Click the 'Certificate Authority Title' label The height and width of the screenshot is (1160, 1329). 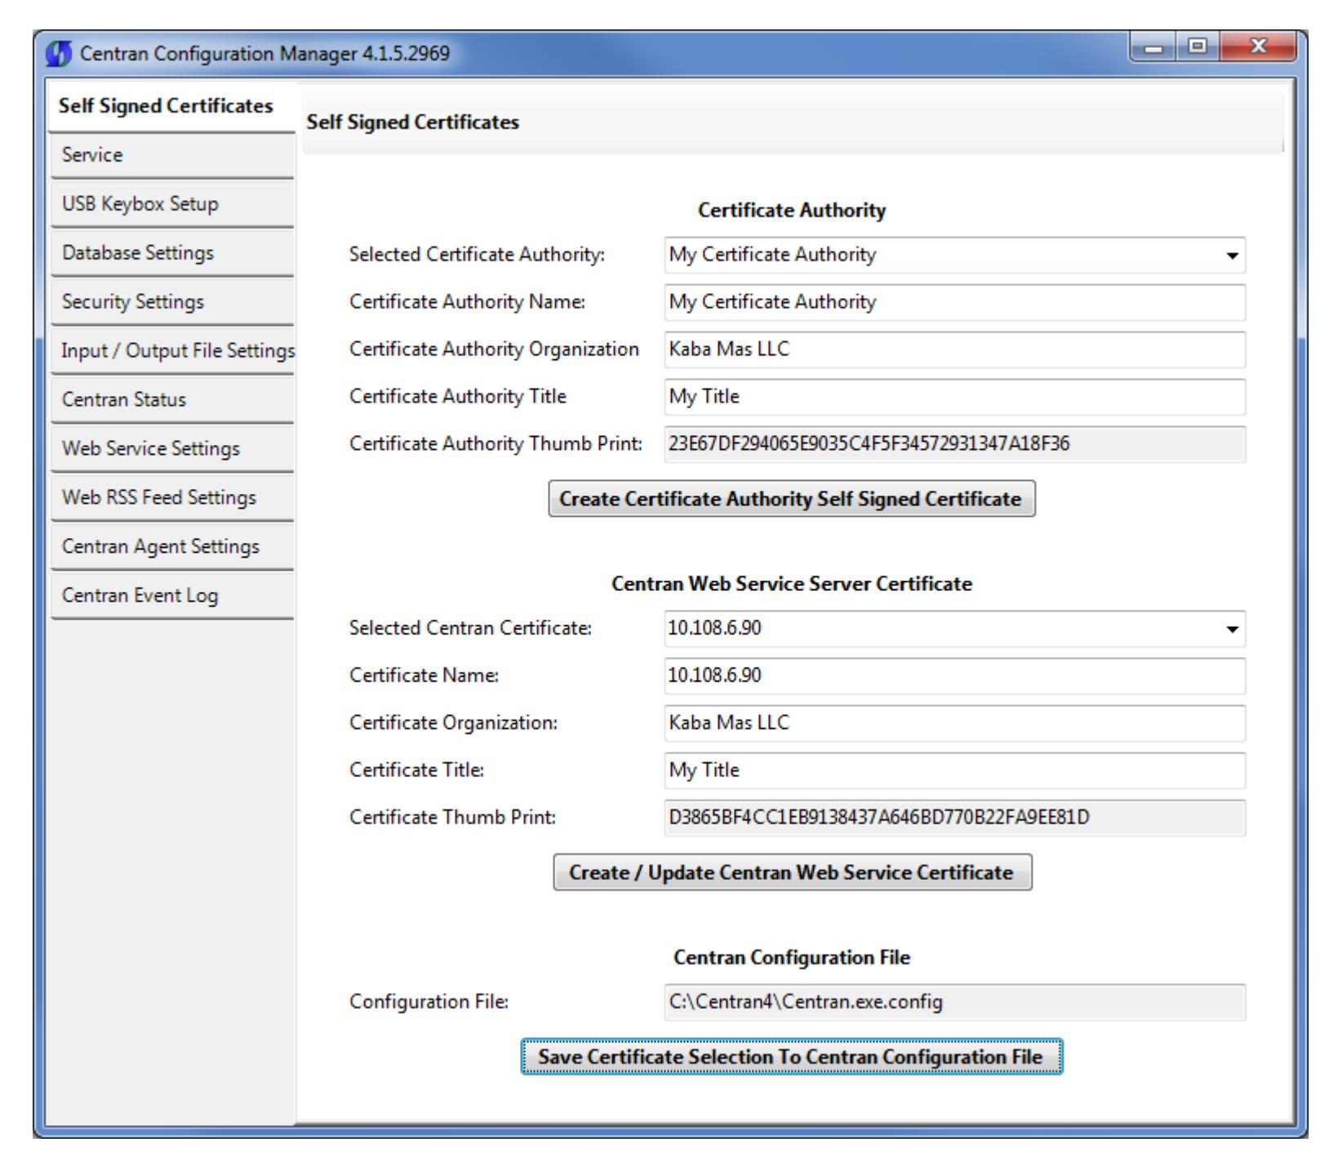[x=458, y=397]
